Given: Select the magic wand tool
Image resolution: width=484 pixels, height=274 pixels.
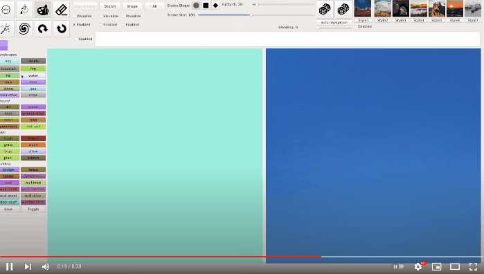Looking at the screenshot, I should (x=6, y=28).
